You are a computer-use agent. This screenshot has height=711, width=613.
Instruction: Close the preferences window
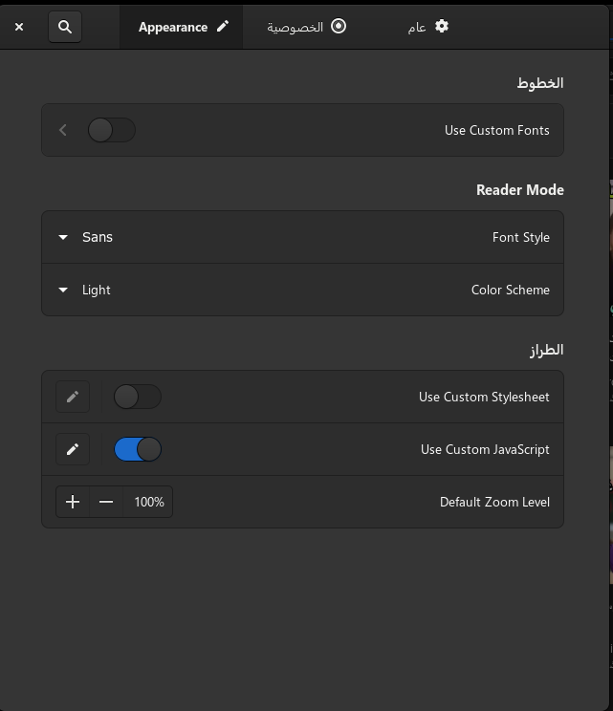coord(19,27)
